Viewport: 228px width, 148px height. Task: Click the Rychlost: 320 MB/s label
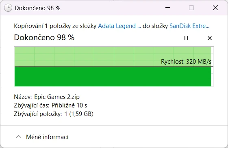point(186,62)
